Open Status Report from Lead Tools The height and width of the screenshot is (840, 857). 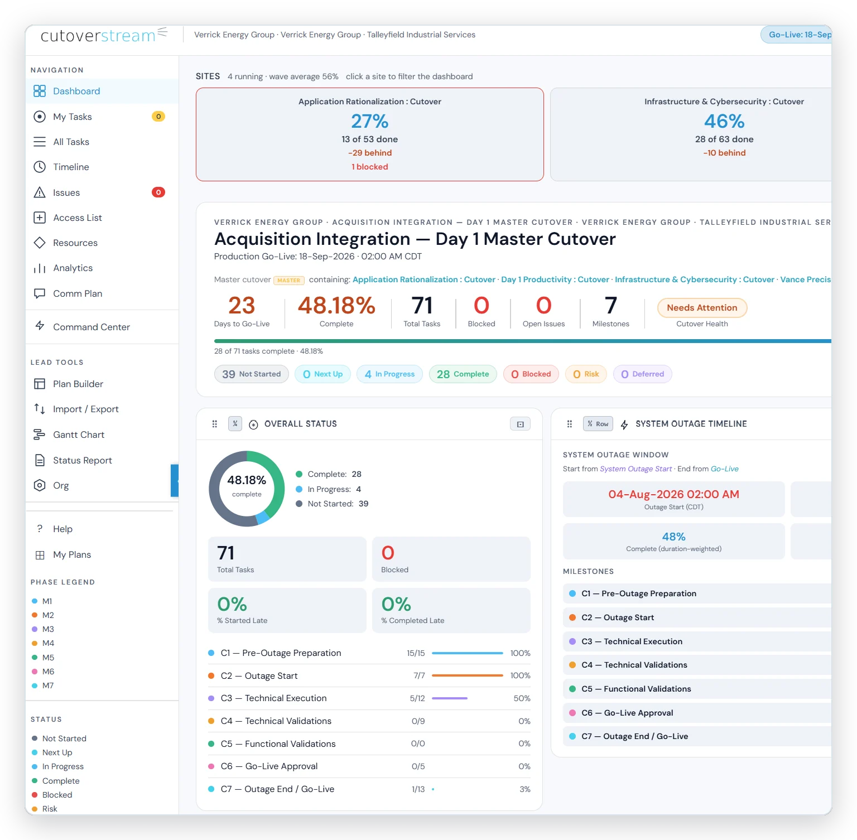click(102, 460)
